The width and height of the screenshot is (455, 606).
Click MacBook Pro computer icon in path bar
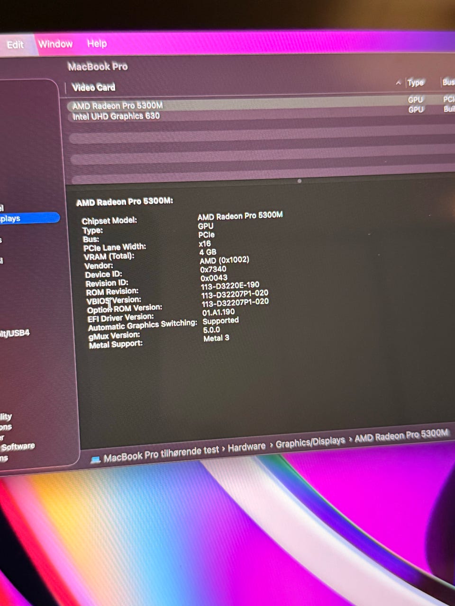click(x=95, y=459)
